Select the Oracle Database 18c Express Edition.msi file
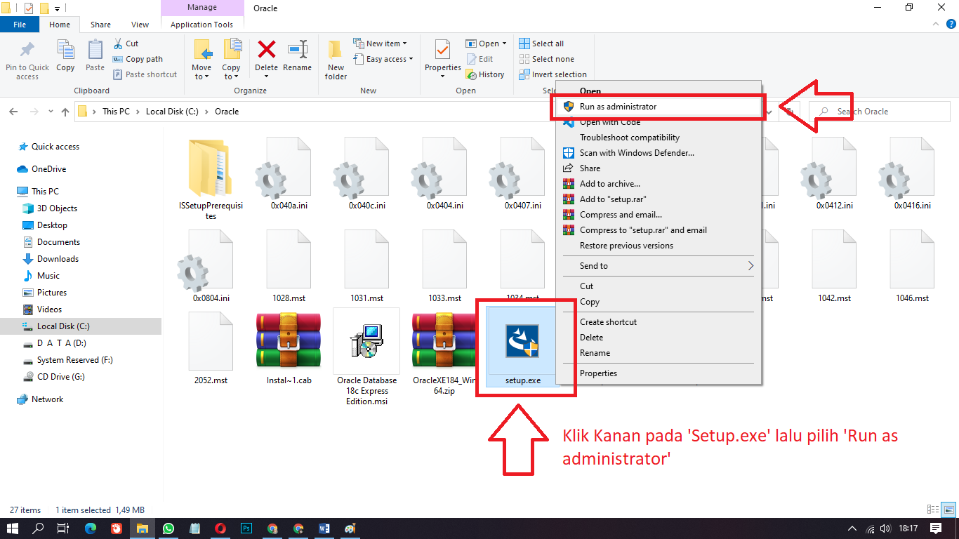Screen dimensions: 959x539 [x=366, y=357]
